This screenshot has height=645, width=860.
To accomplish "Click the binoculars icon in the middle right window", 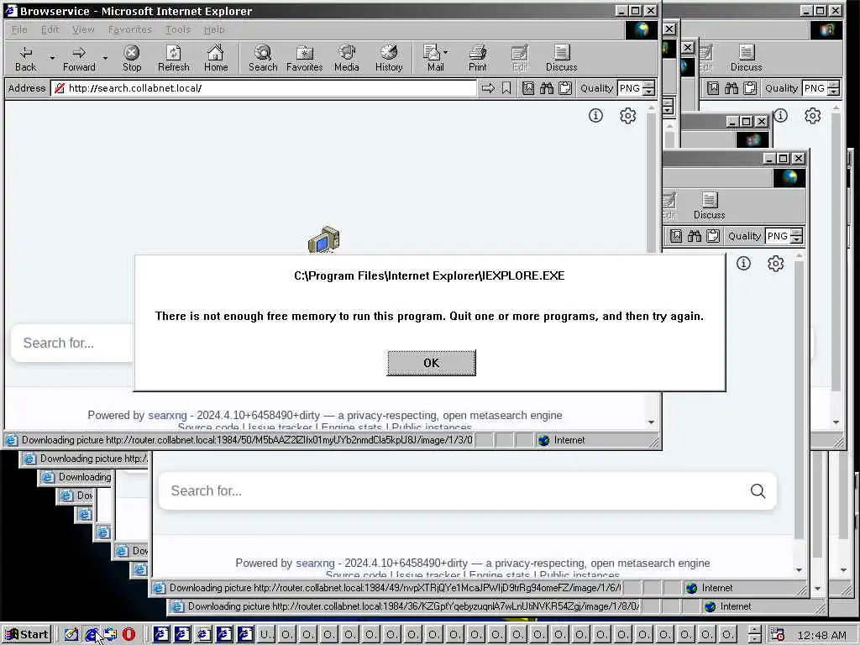I will [695, 236].
